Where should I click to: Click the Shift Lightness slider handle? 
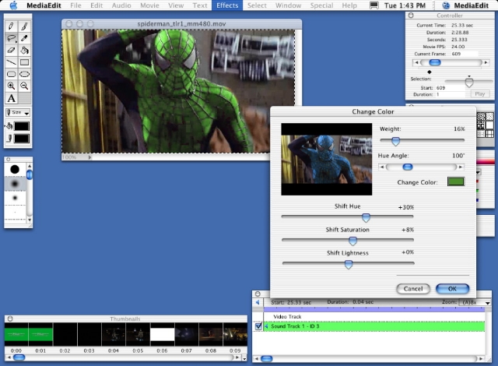point(349,264)
